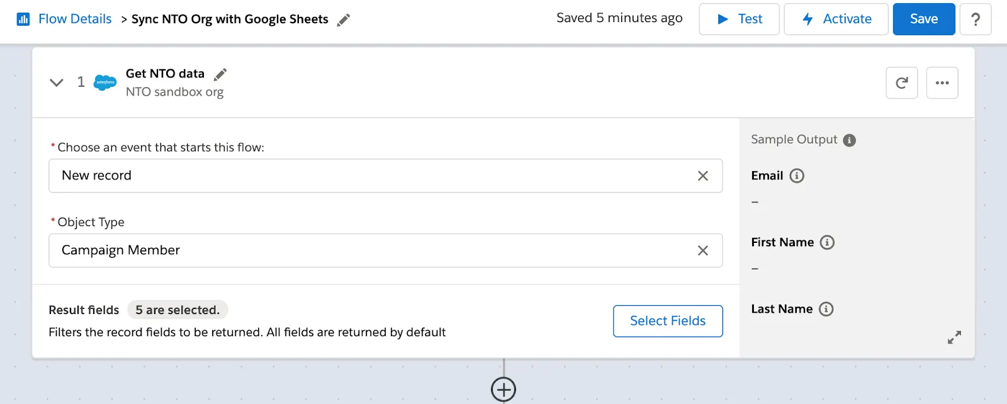Show info tooltip for Email field
This screenshot has height=404, width=1007.
[x=796, y=176]
